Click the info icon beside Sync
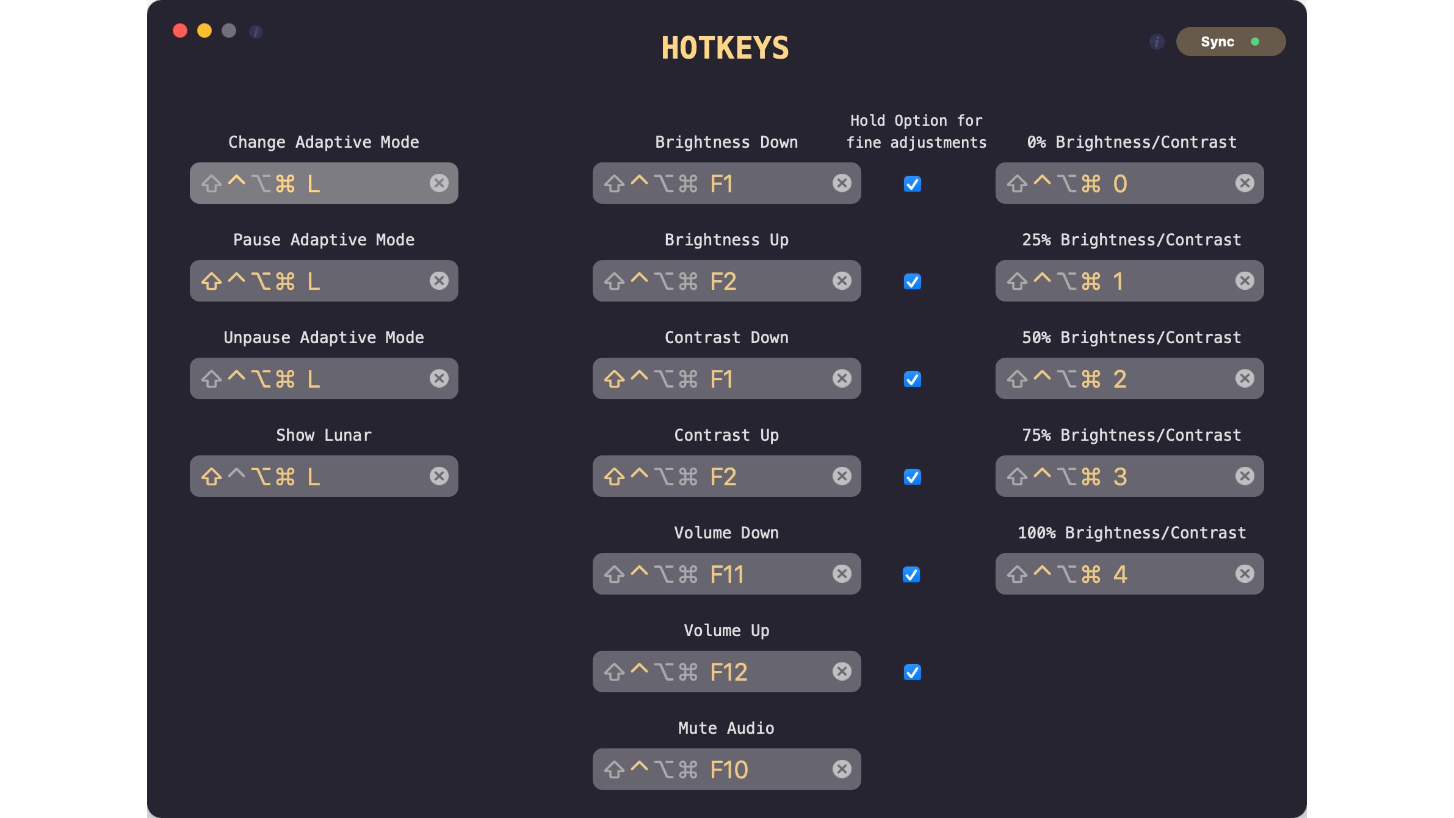The height and width of the screenshot is (818, 1454). [x=1157, y=42]
